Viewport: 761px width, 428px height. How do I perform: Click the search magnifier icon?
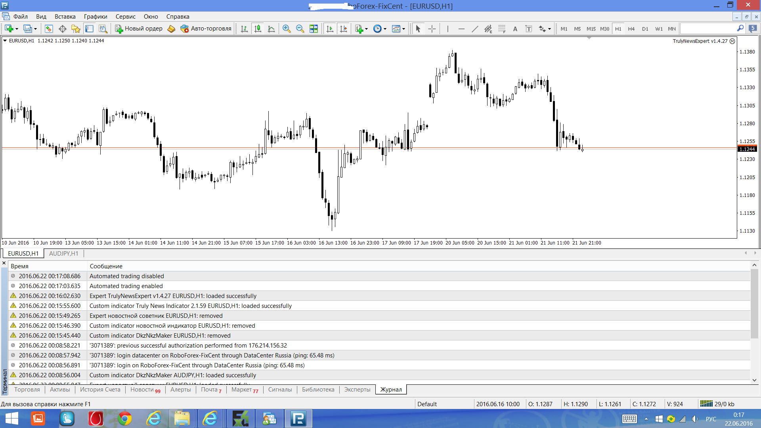[740, 29]
